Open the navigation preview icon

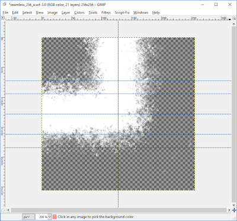tap(233, 210)
